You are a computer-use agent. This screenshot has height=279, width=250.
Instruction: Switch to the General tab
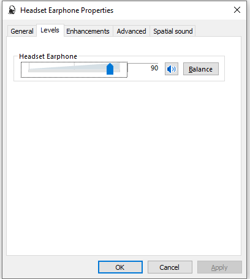[22, 31]
